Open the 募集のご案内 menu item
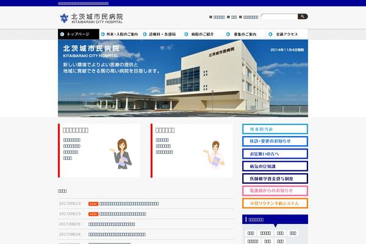This screenshot has height=244, width=366. click(x=245, y=34)
